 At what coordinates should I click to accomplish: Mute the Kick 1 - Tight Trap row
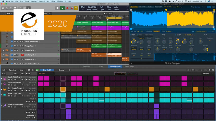tap(9, 79)
